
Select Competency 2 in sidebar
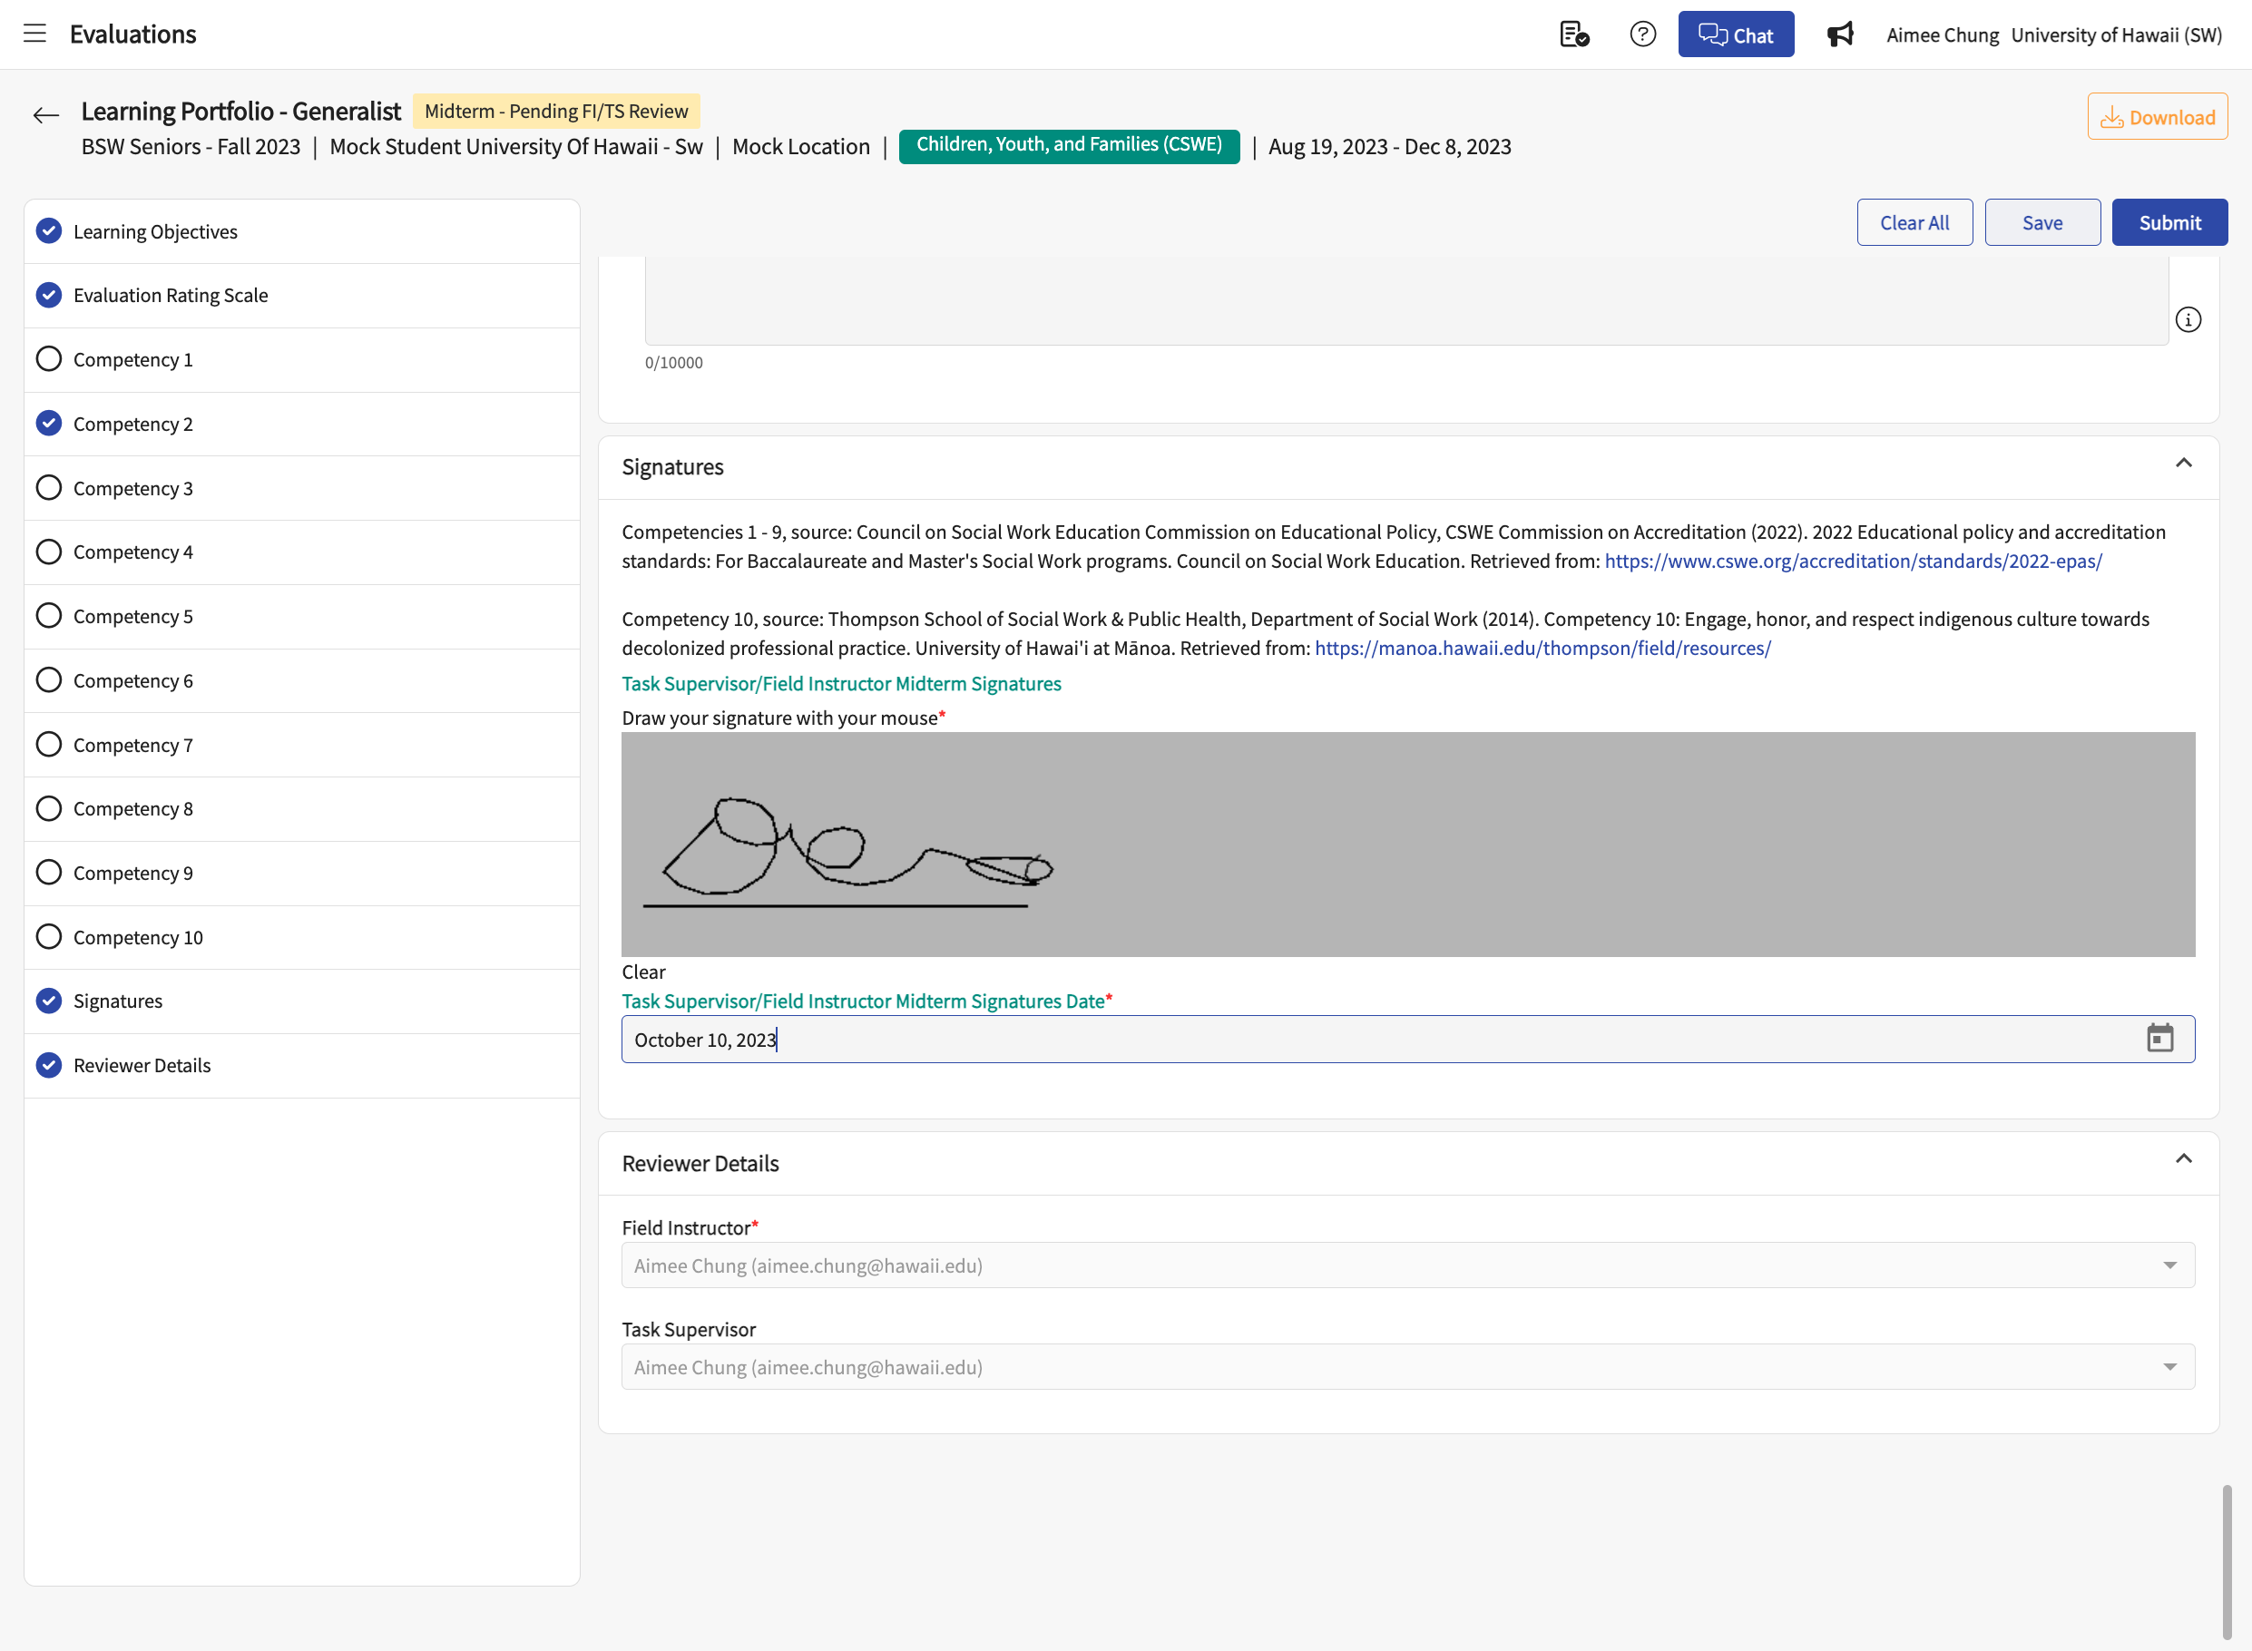tap(302, 424)
